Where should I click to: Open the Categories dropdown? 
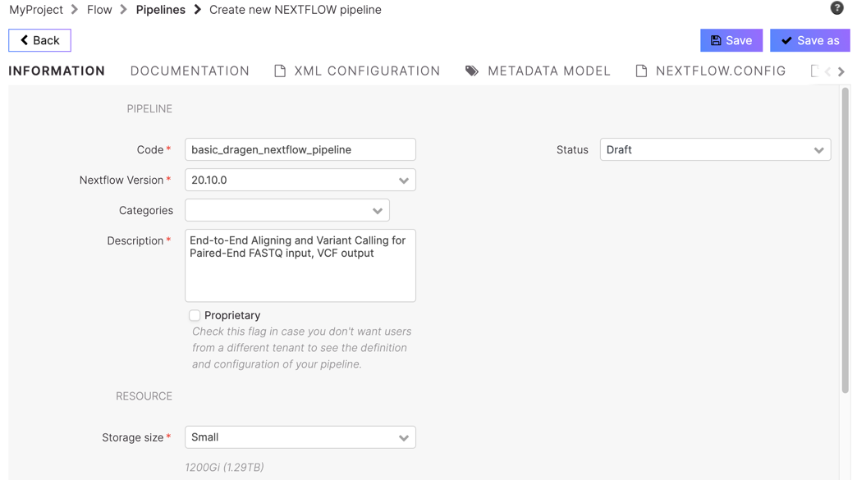coord(287,210)
